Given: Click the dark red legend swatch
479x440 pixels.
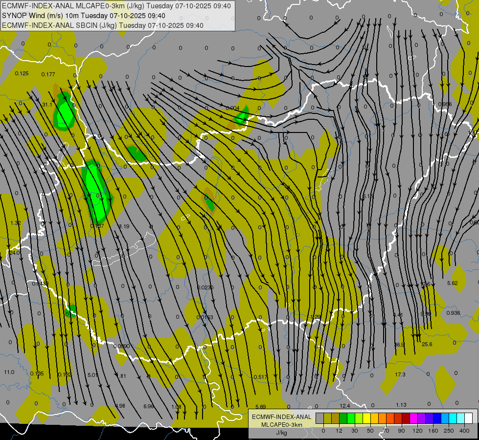Looking at the screenshot, I should click(406, 418).
